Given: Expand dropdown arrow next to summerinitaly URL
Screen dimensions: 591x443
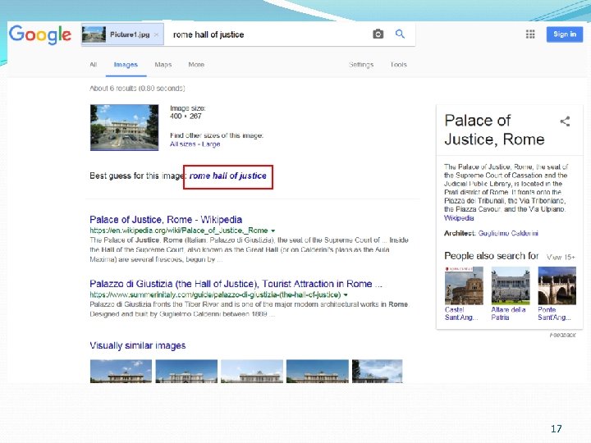Looking at the screenshot, I should [x=346, y=295].
